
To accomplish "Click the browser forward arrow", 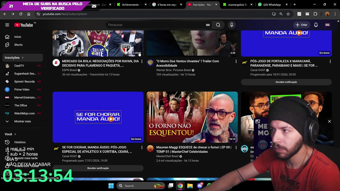I will [13, 14].
